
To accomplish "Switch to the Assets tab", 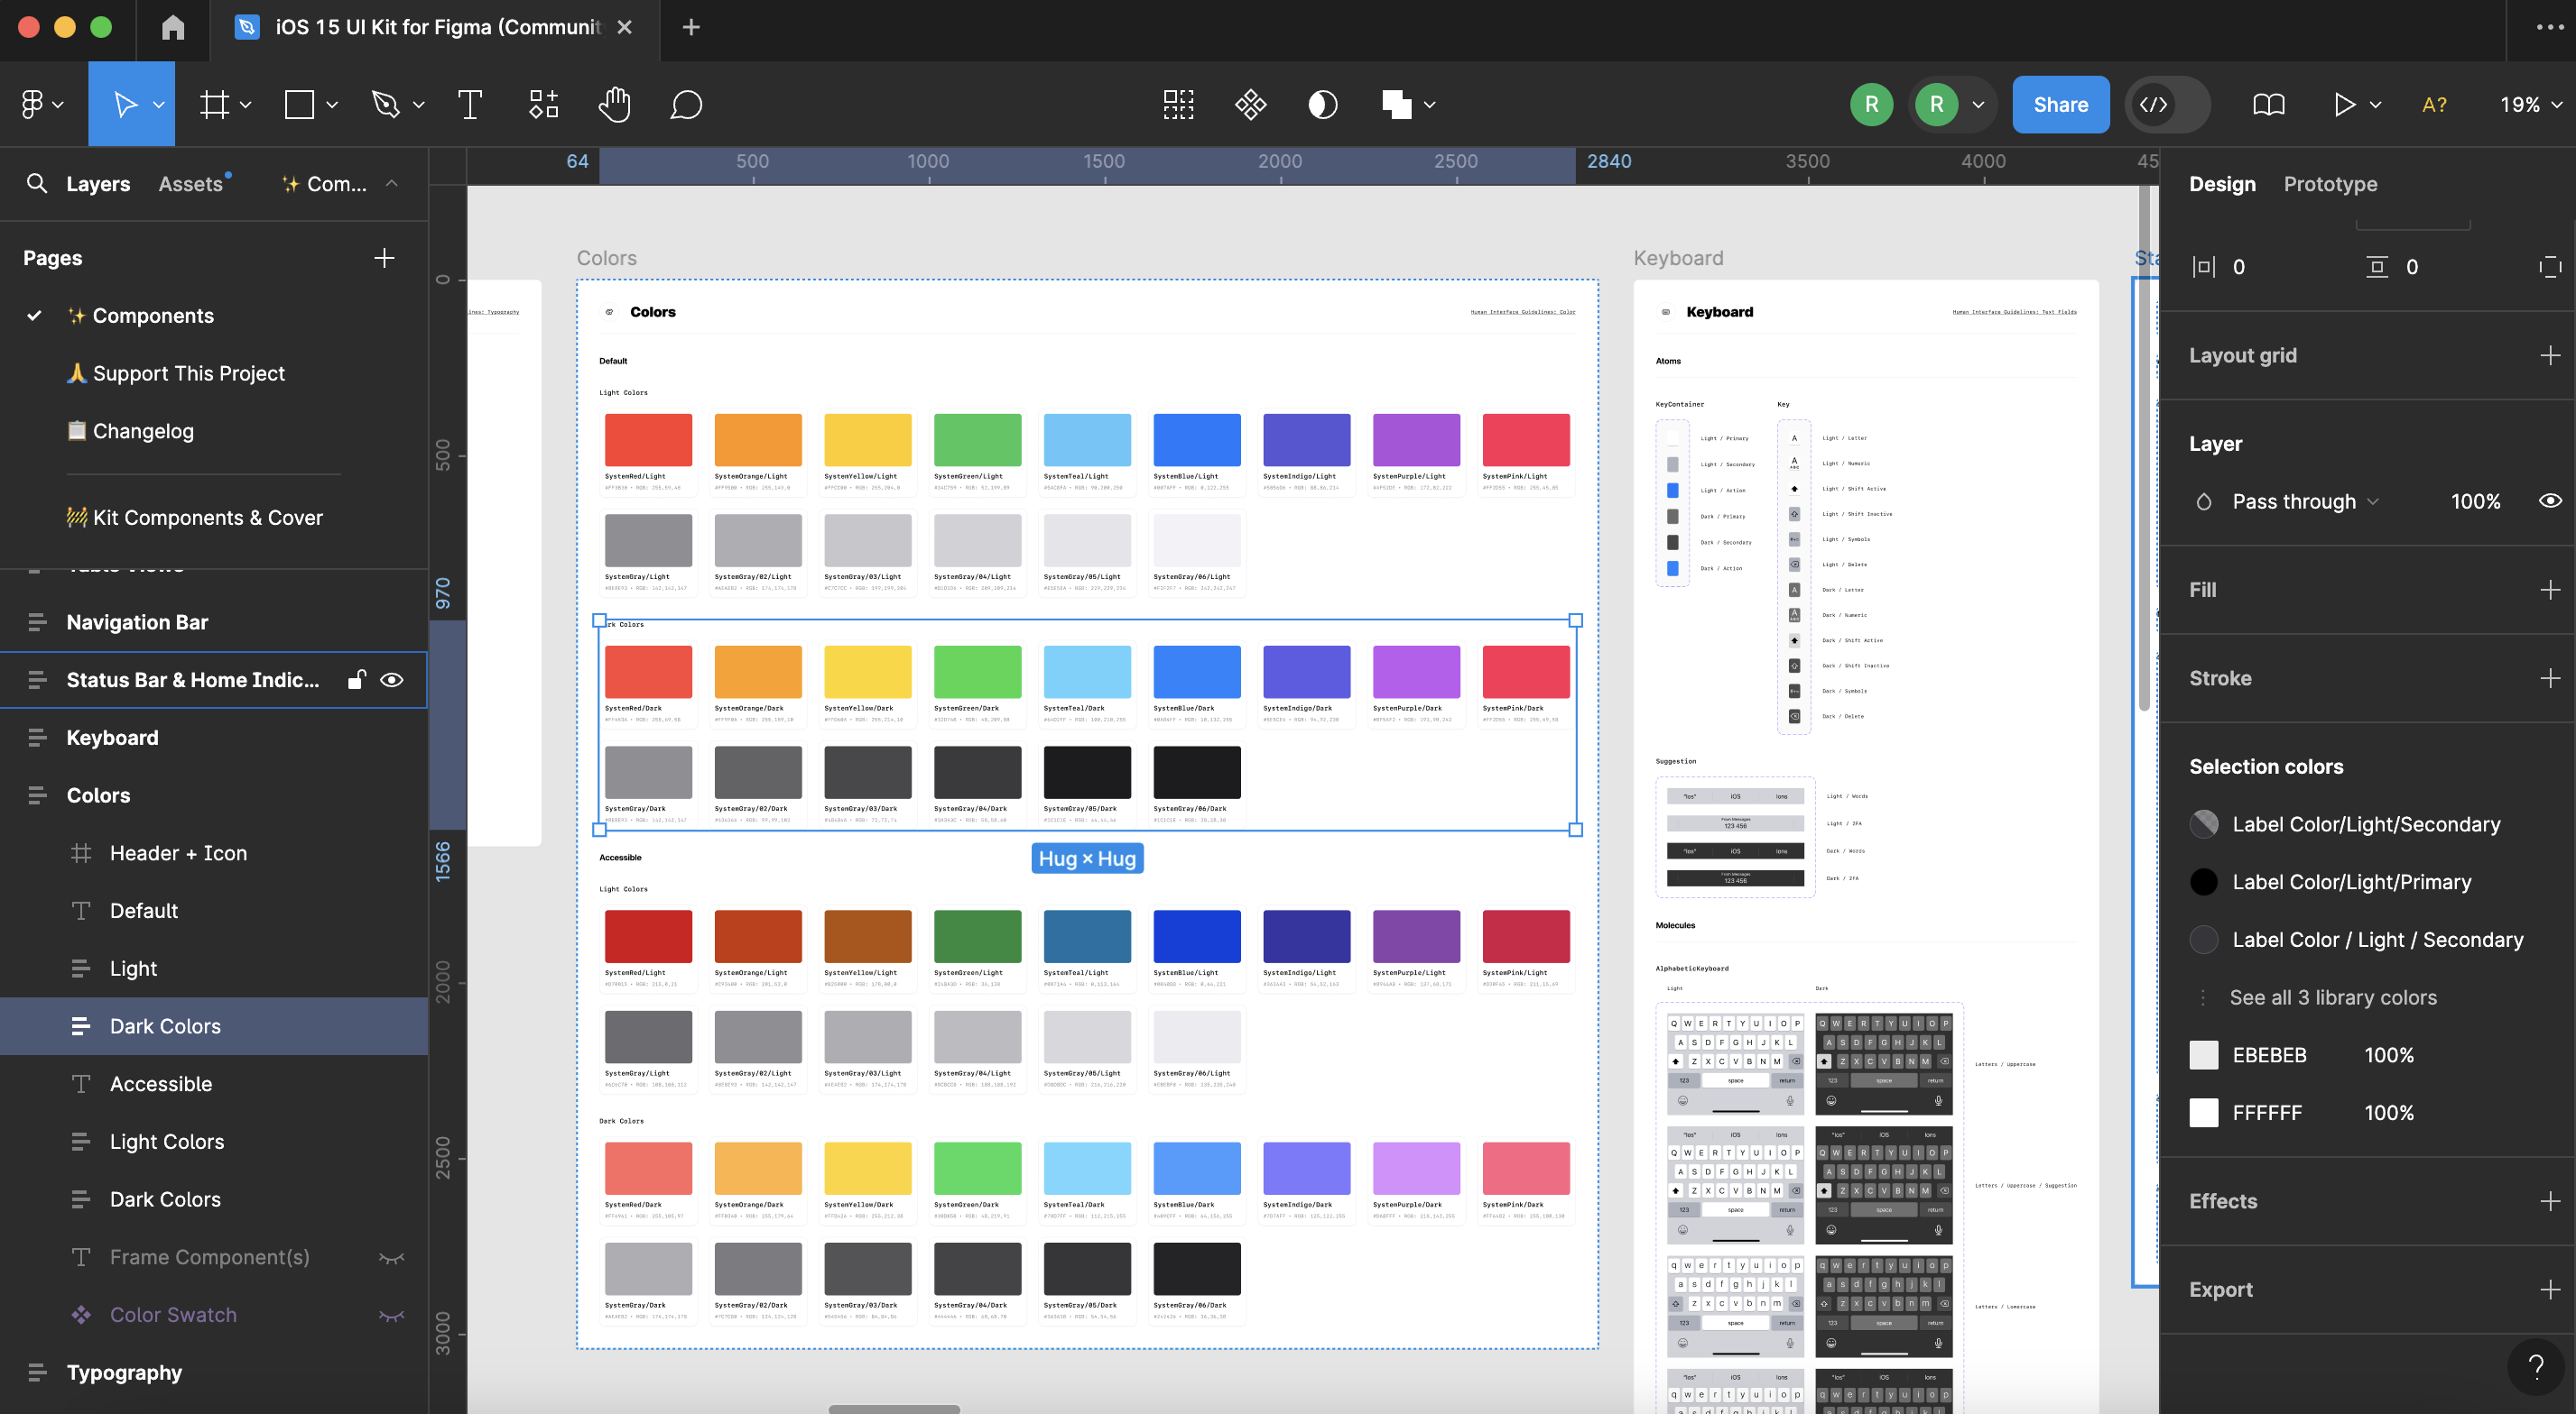I will click(x=190, y=184).
